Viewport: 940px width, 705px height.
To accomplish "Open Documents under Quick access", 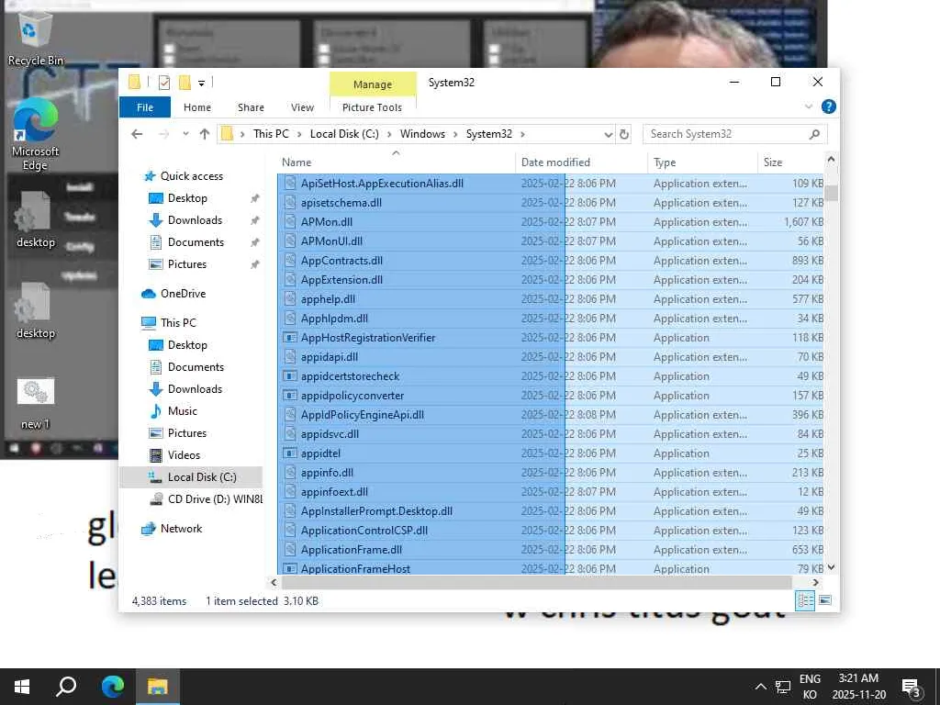I will pos(196,242).
